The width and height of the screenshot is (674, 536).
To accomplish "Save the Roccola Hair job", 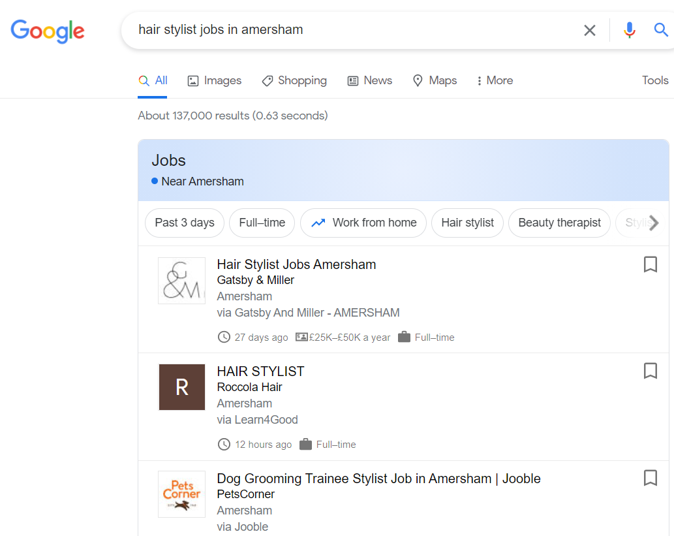I will [651, 371].
